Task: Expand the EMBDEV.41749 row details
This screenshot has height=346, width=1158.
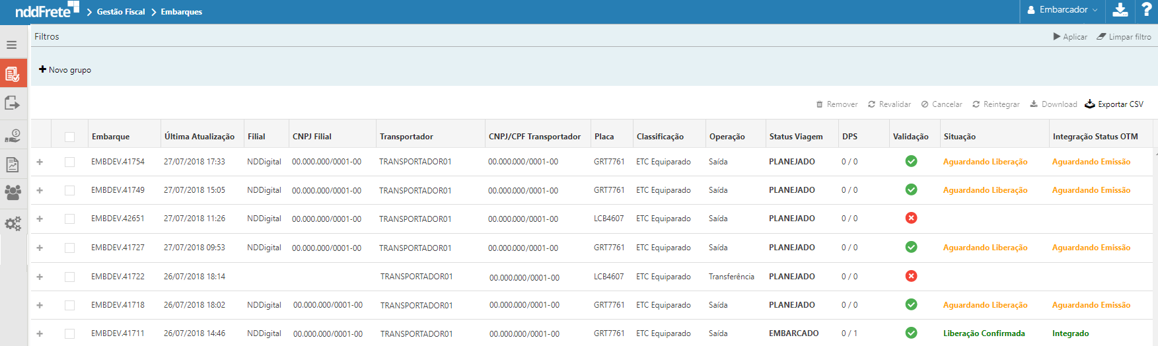Action: (x=40, y=190)
